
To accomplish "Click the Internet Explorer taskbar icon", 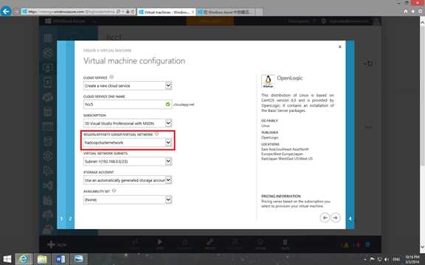I will tap(24, 259).
